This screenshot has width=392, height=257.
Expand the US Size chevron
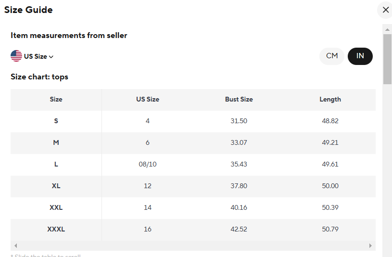pyautogui.click(x=51, y=57)
